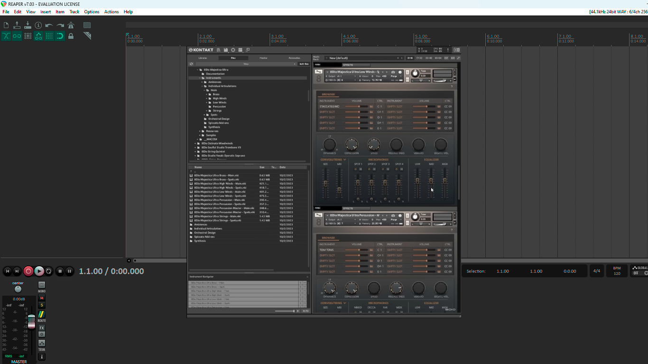This screenshot has height=364, width=648.
Task: Click Go to start transport button
Action: point(7,271)
